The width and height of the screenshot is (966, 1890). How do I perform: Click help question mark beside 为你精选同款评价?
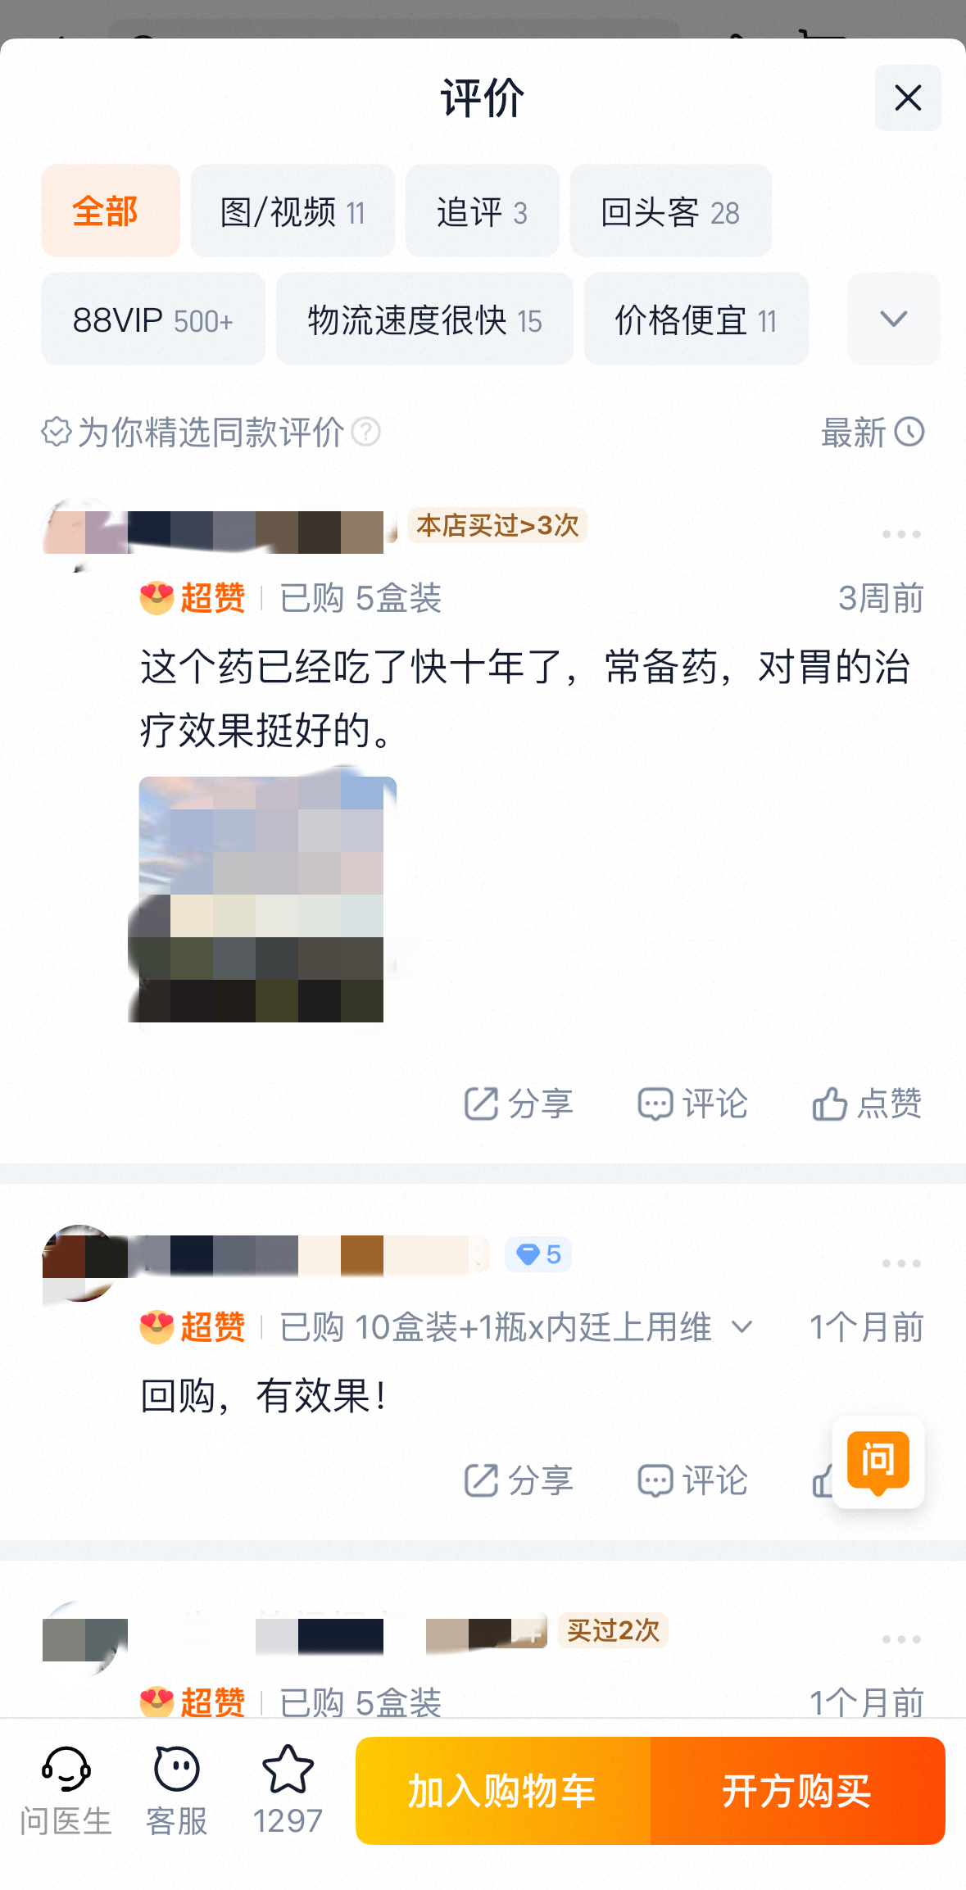click(x=365, y=432)
